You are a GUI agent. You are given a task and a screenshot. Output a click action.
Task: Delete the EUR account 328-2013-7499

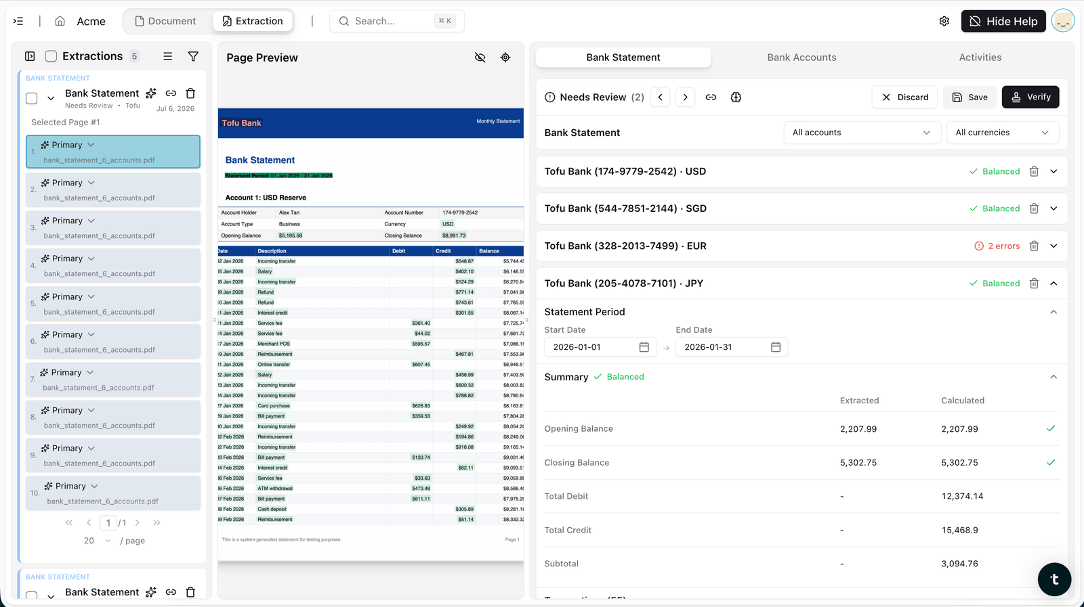[1034, 246]
